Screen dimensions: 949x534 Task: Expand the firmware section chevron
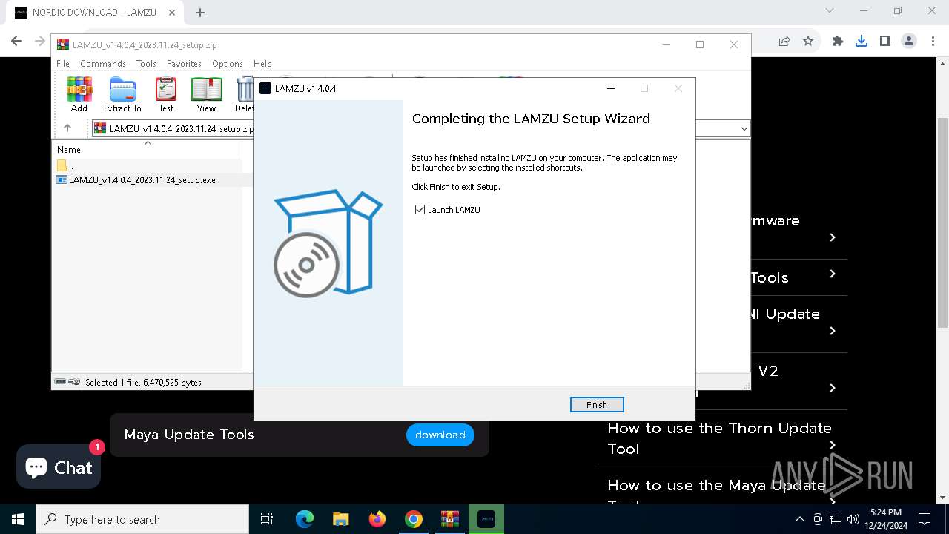click(833, 237)
